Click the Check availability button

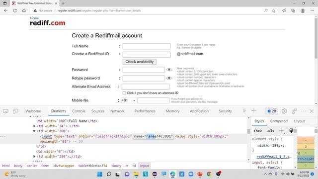point(140,62)
